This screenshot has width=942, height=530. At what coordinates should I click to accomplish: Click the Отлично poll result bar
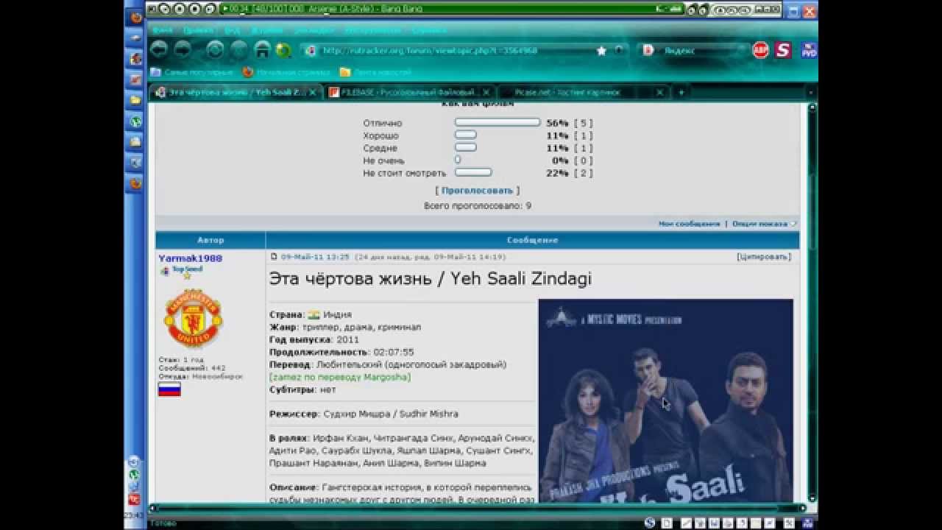coord(497,123)
